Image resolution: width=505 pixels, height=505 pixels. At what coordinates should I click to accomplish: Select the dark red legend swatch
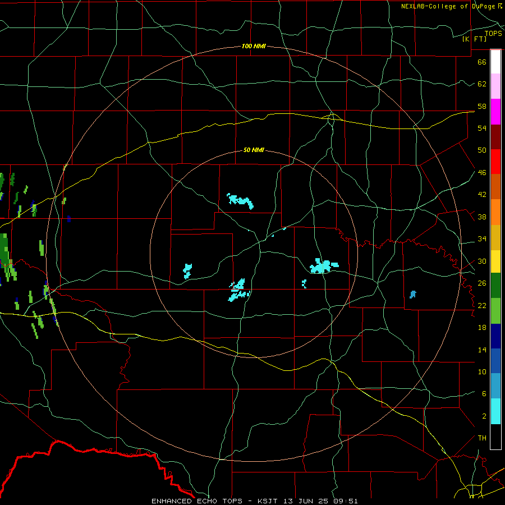[x=495, y=136]
